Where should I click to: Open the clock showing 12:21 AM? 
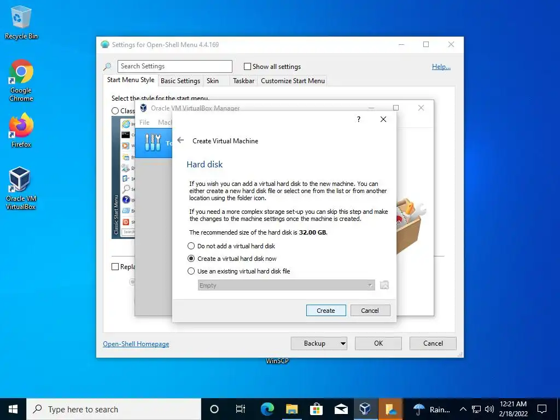pyautogui.click(x=513, y=409)
